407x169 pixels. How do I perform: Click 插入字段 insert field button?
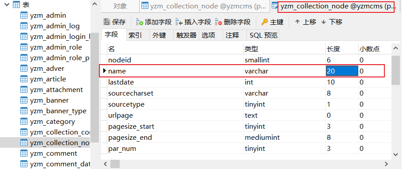click(193, 22)
